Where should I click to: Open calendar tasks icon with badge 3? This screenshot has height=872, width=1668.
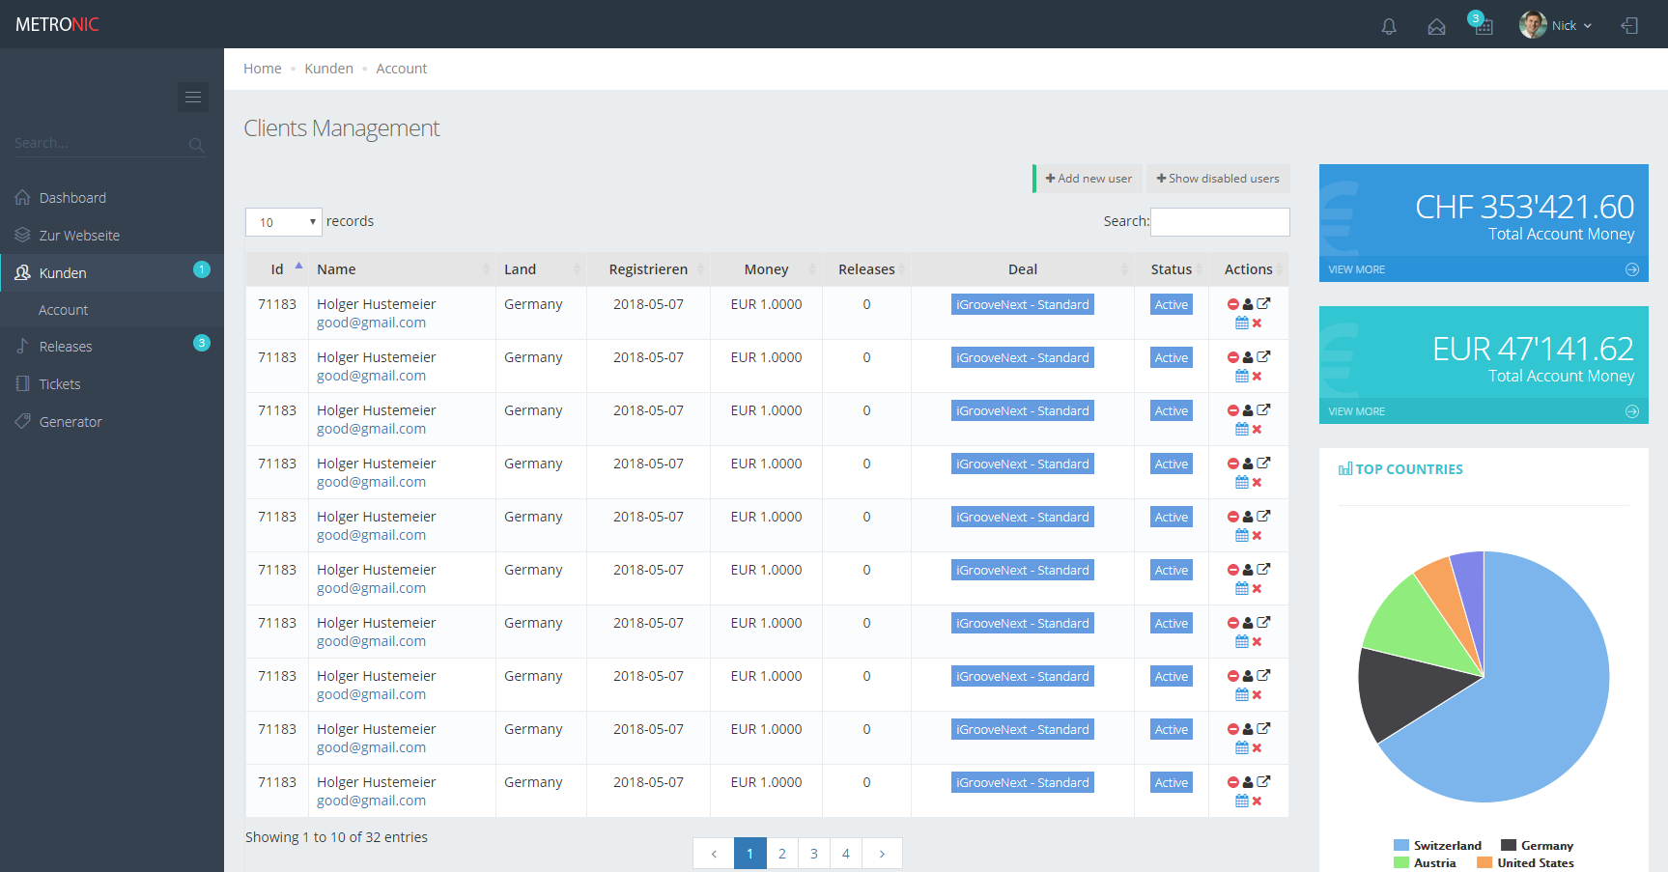click(x=1484, y=26)
